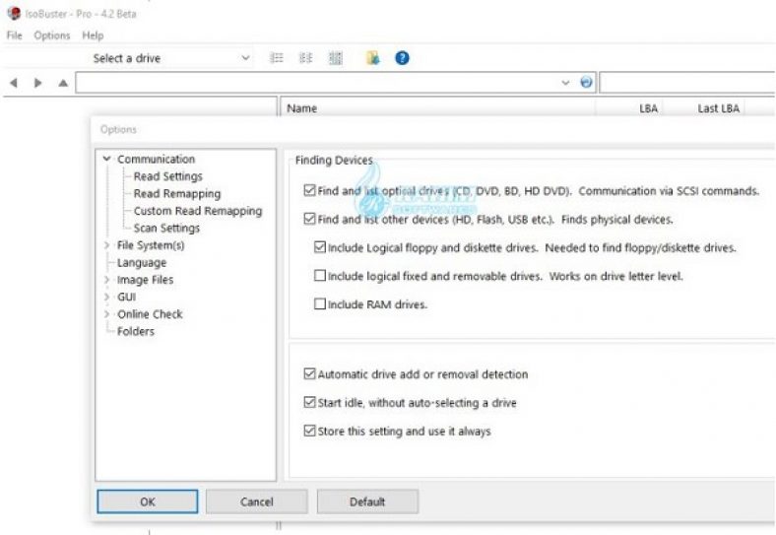The image size is (776, 535).
Task: Switch to list view icon in toolbar
Action: [276, 58]
